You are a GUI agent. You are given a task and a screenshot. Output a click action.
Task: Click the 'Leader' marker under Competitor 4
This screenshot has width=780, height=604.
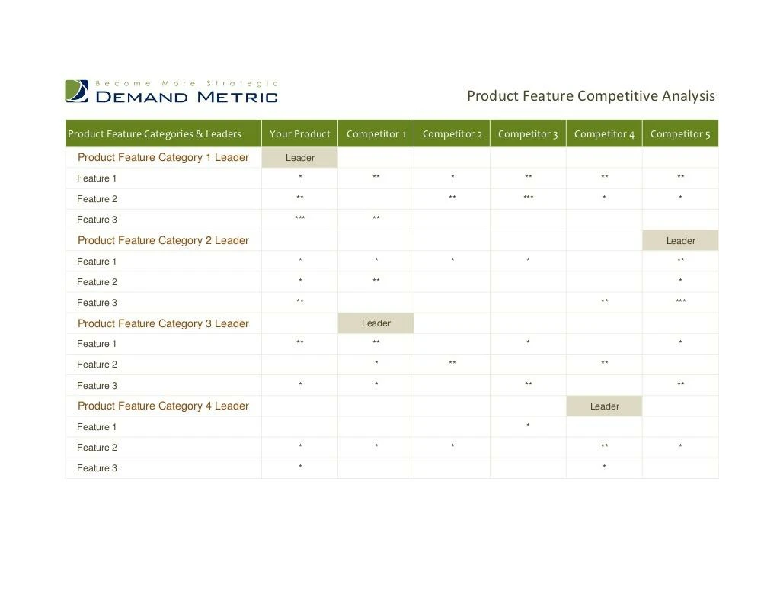[x=603, y=406]
